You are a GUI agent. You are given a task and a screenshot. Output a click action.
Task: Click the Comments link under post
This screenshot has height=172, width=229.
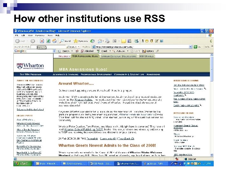108,139
